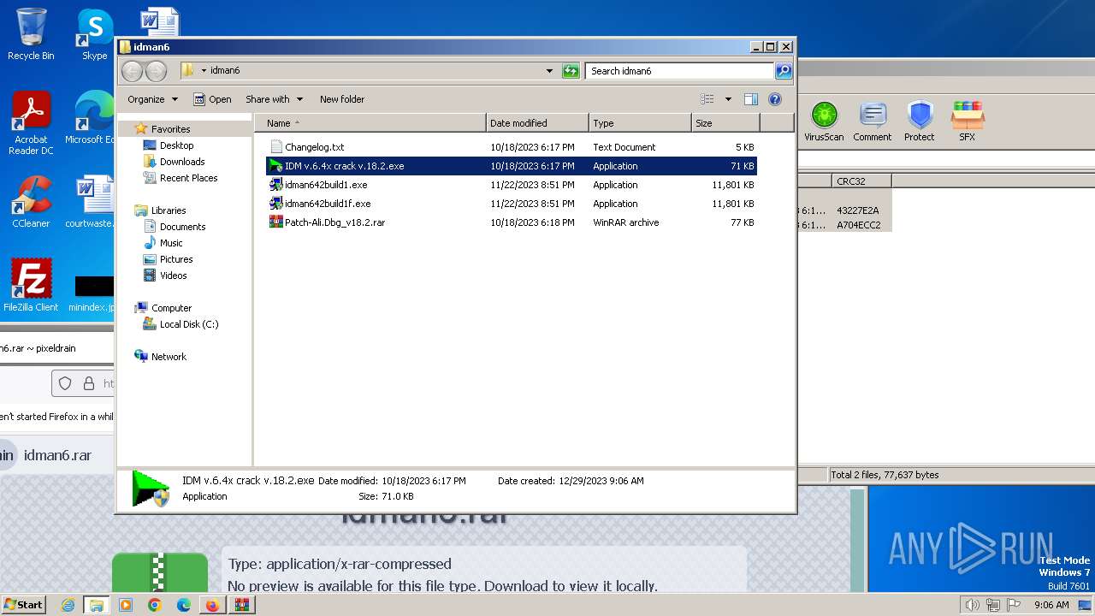Switch to Firefox from the taskbar

click(212, 605)
